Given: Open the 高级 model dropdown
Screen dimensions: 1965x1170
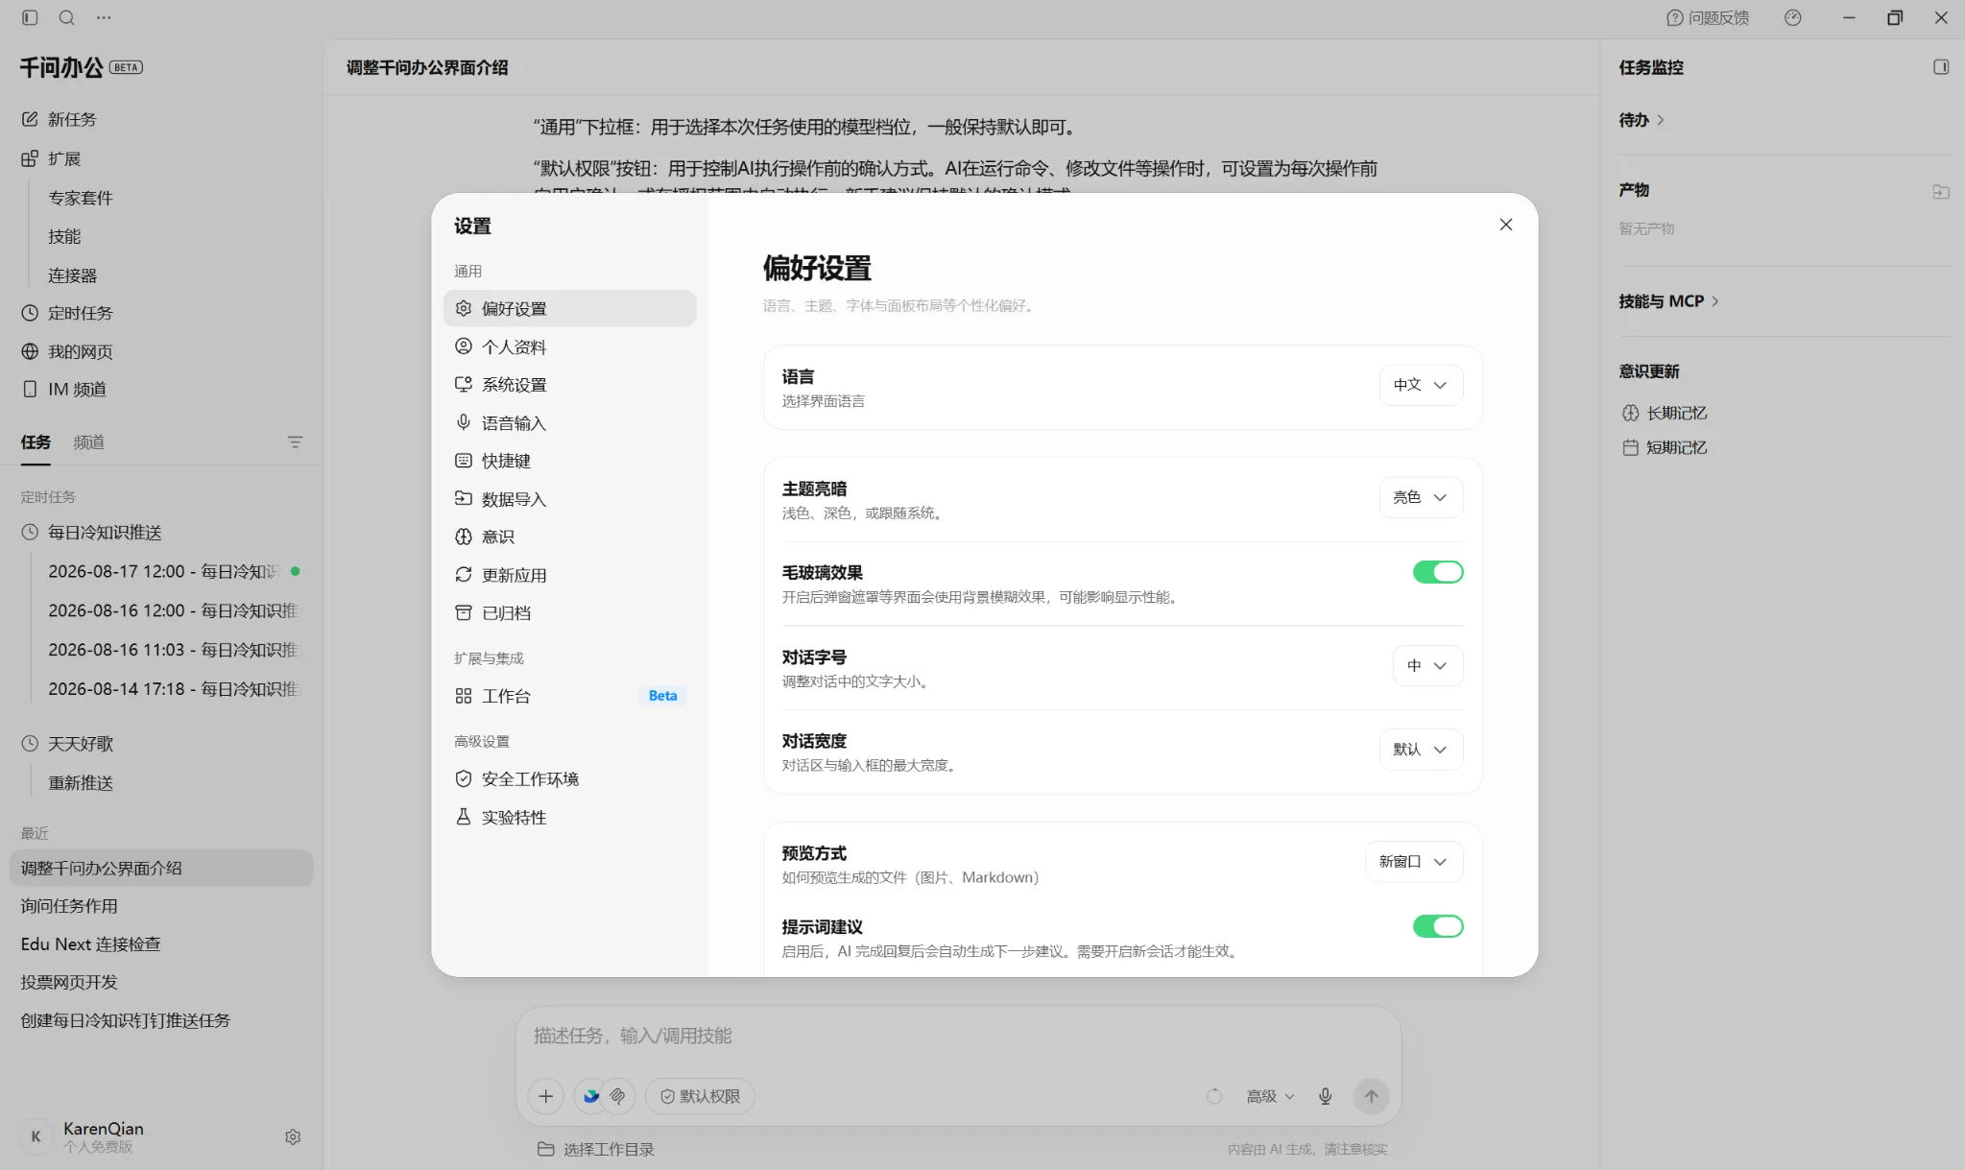Looking at the screenshot, I should [x=1270, y=1096].
